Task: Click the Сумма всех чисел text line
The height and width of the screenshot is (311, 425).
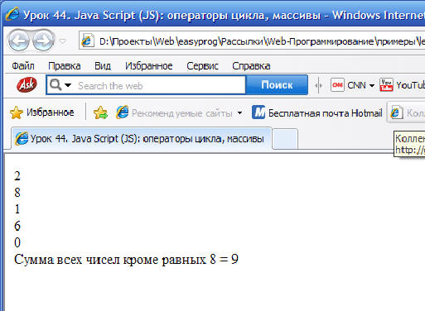Action: tap(126, 260)
